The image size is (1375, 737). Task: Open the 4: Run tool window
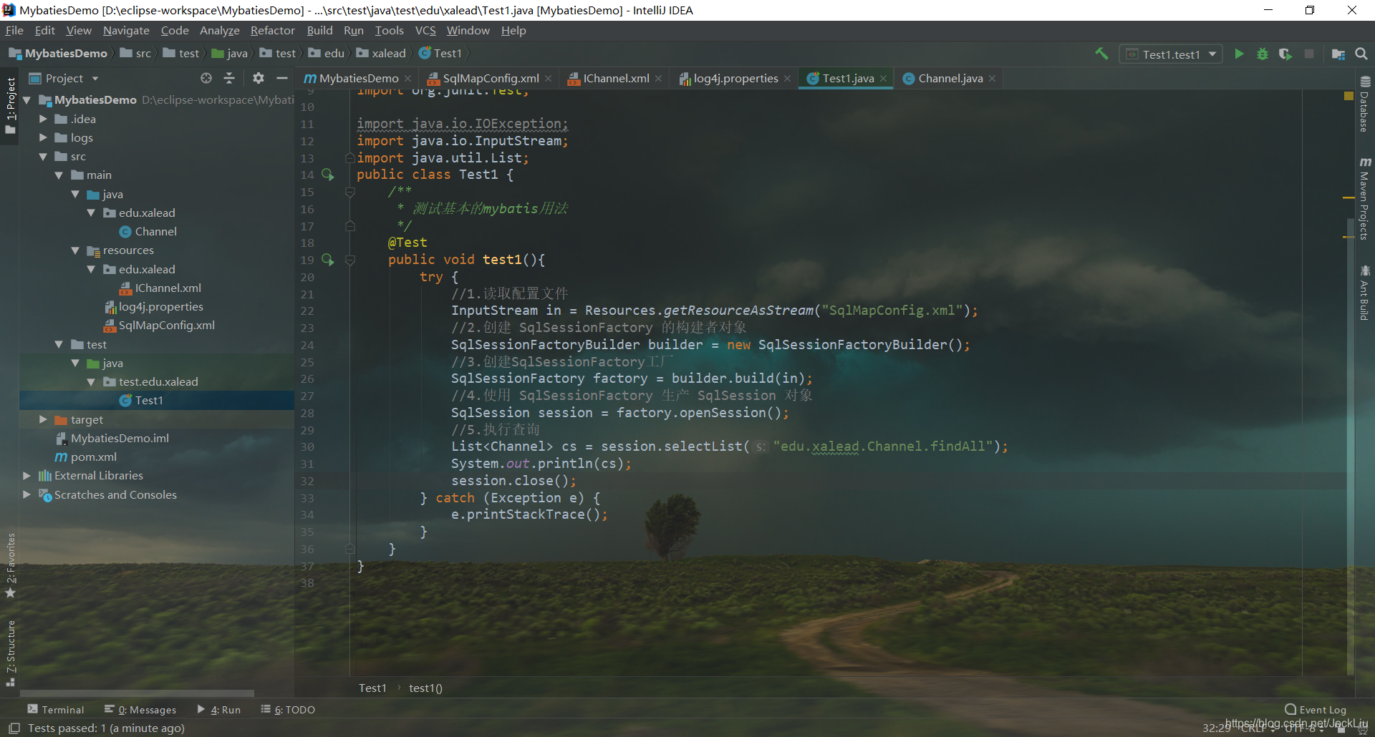(x=219, y=710)
